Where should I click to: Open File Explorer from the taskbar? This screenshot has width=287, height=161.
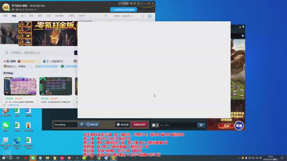(47, 158)
